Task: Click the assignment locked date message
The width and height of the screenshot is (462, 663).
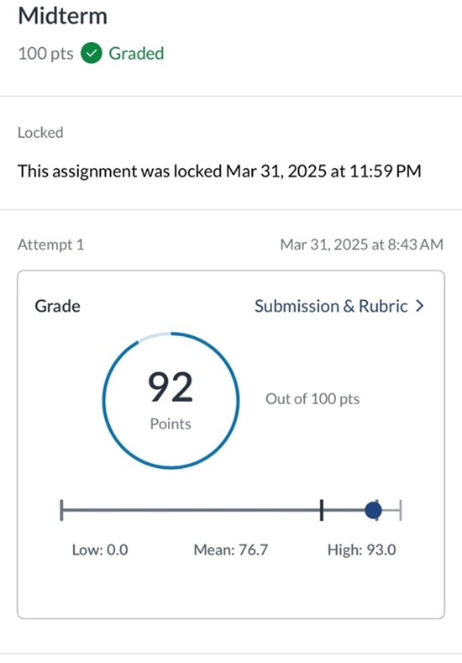Action: tap(219, 171)
